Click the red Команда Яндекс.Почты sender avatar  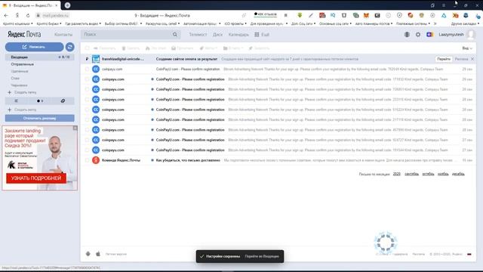click(96, 160)
